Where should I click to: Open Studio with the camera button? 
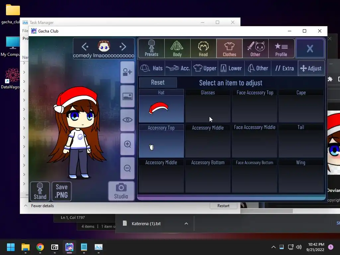click(x=121, y=191)
